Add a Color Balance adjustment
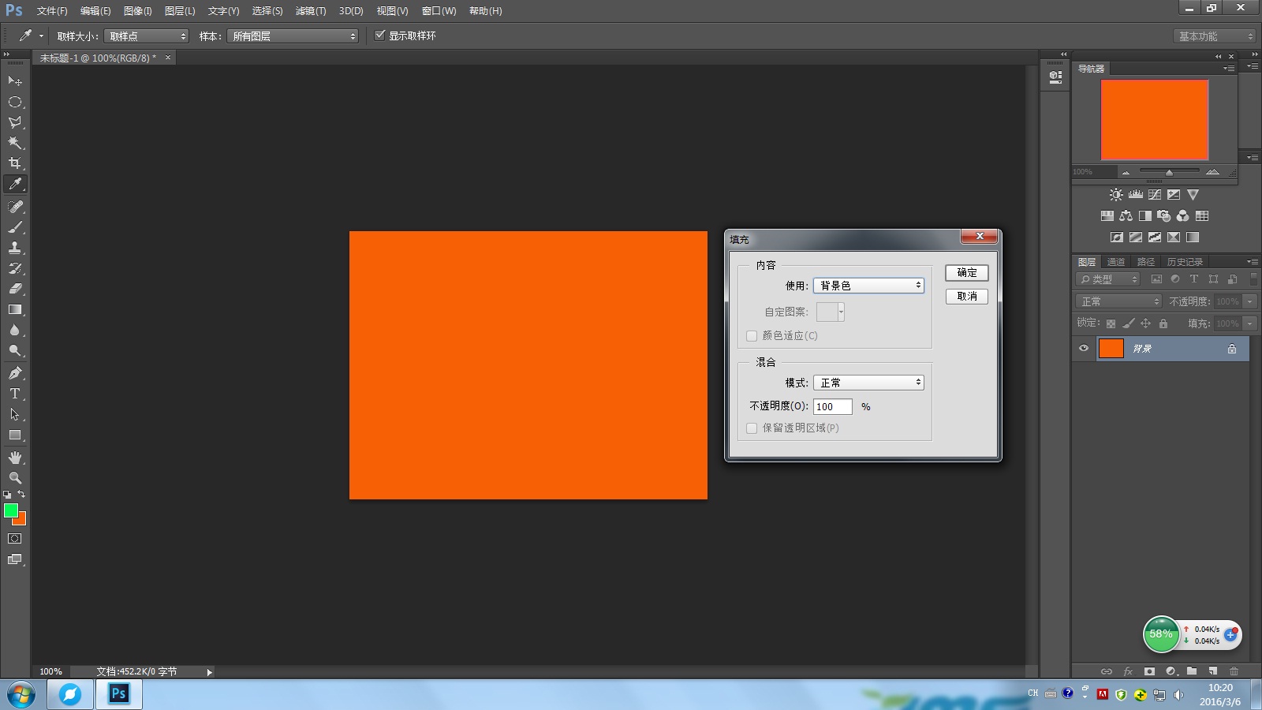This screenshot has width=1262, height=710. (1126, 215)
